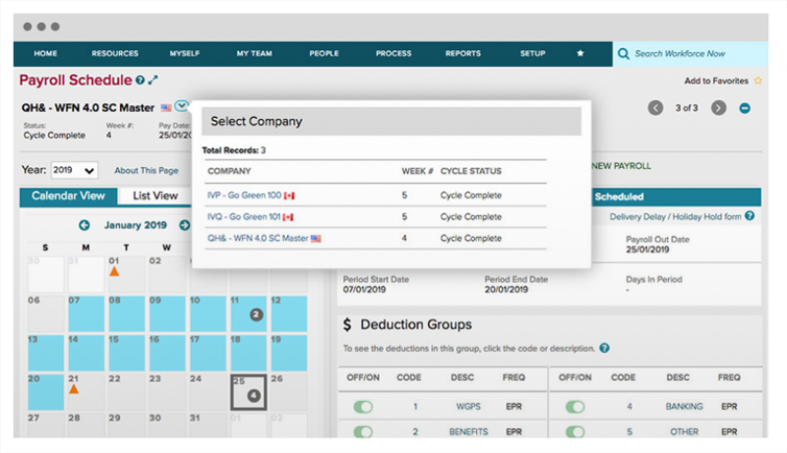Click the yellow star beside Add to Favorites
This screenshot has width=787, height=453.
click(x=757, y=81)
